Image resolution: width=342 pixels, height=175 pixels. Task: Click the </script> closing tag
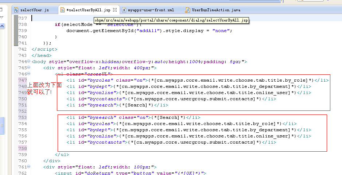(x=44, y=49)
